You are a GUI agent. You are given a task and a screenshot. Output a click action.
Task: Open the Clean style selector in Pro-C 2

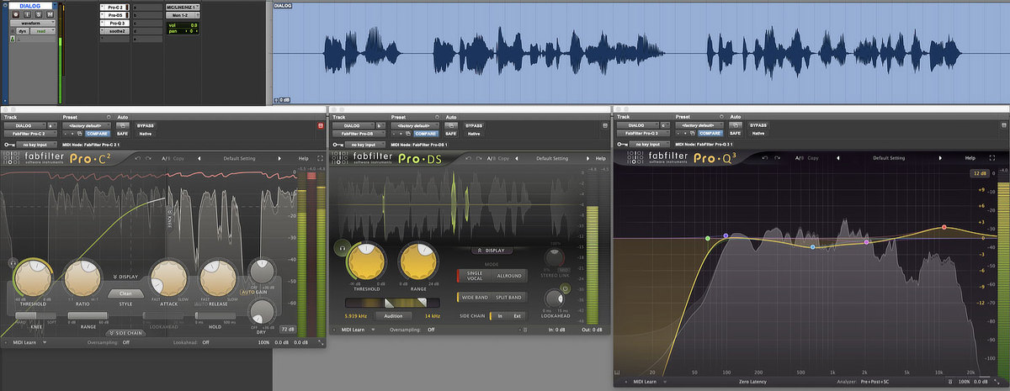tap(125, 293)
